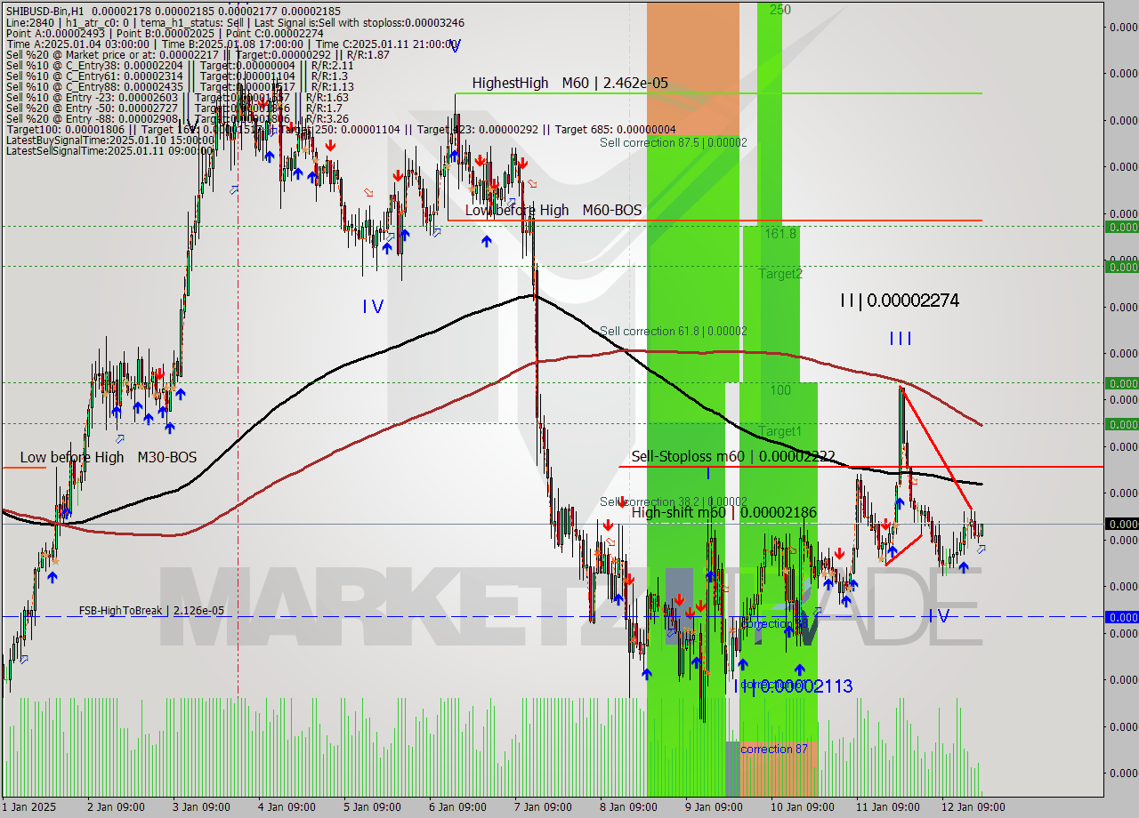This screenshot has height=818, width=1139.
Task: Select the 'Target2' label
Action: tap(780, 274)
